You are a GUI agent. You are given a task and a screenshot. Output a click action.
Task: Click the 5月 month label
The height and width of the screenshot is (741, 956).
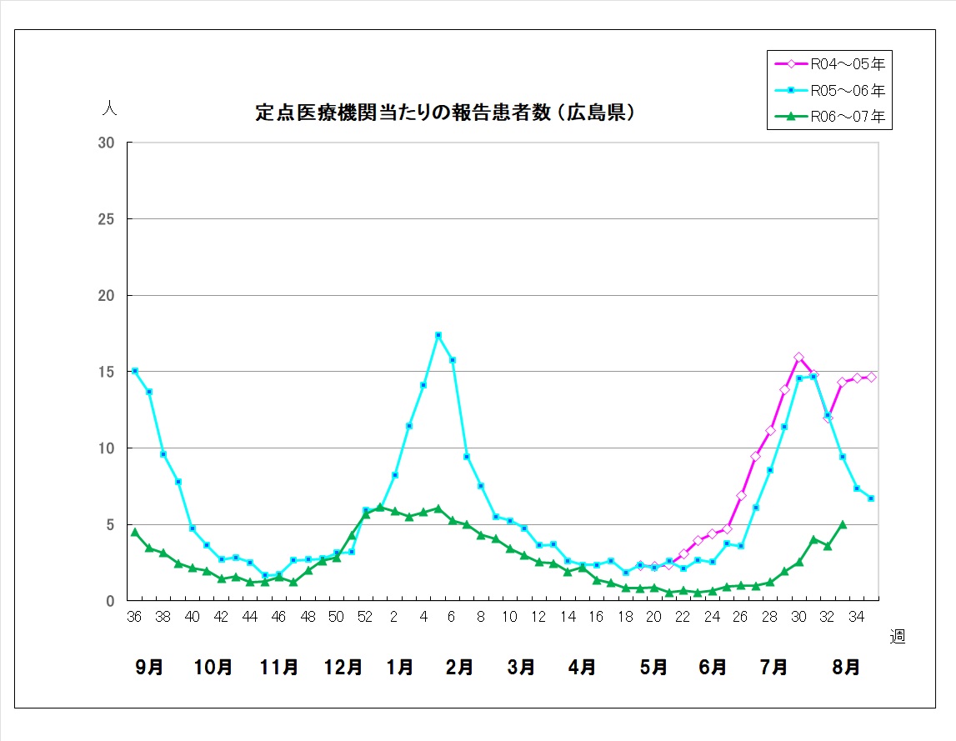pos(653,667)
